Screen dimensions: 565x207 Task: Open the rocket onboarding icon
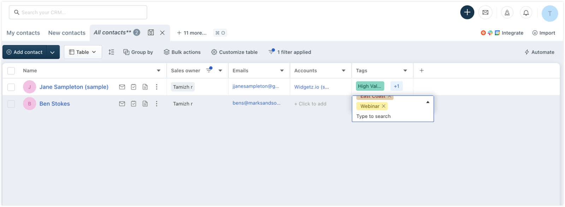pos(507,13)
